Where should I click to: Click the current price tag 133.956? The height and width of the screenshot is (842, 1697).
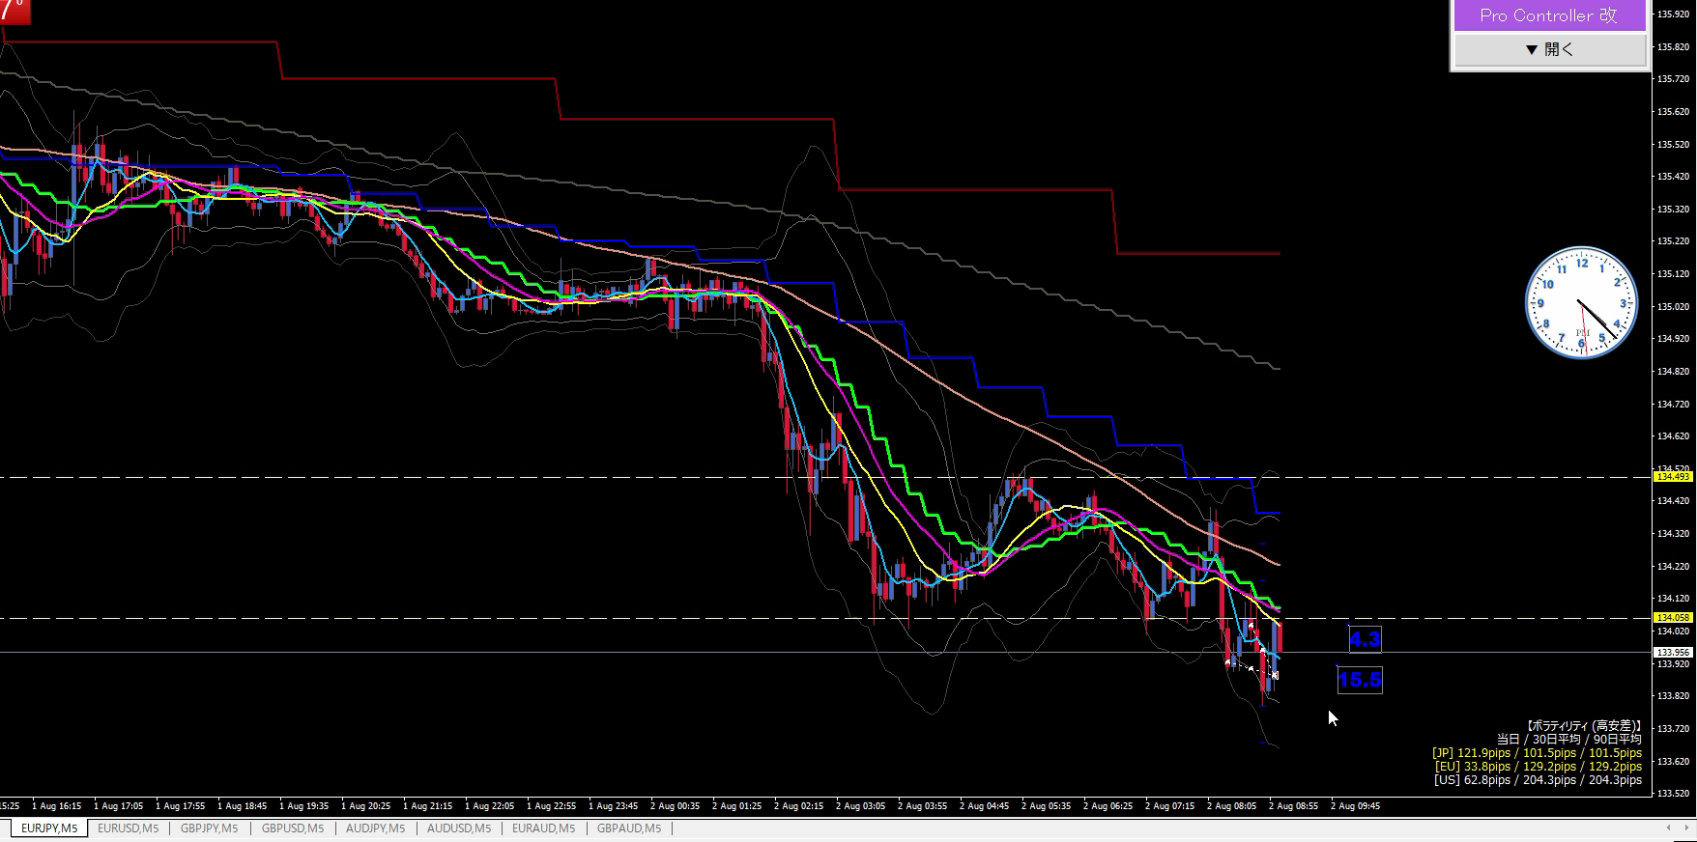coord(1674,653)
